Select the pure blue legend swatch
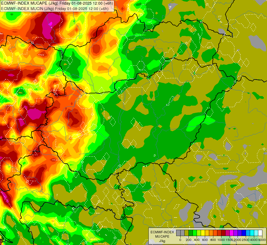 click(x=244, y=233)
